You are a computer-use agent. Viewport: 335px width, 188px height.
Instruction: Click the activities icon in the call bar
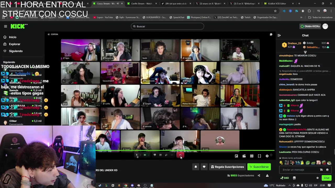tap(166, 155)
